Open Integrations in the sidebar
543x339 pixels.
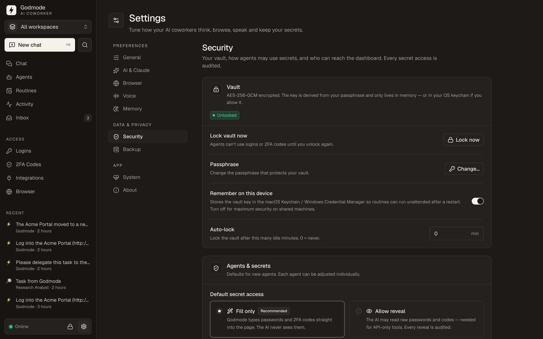(48, 178)
